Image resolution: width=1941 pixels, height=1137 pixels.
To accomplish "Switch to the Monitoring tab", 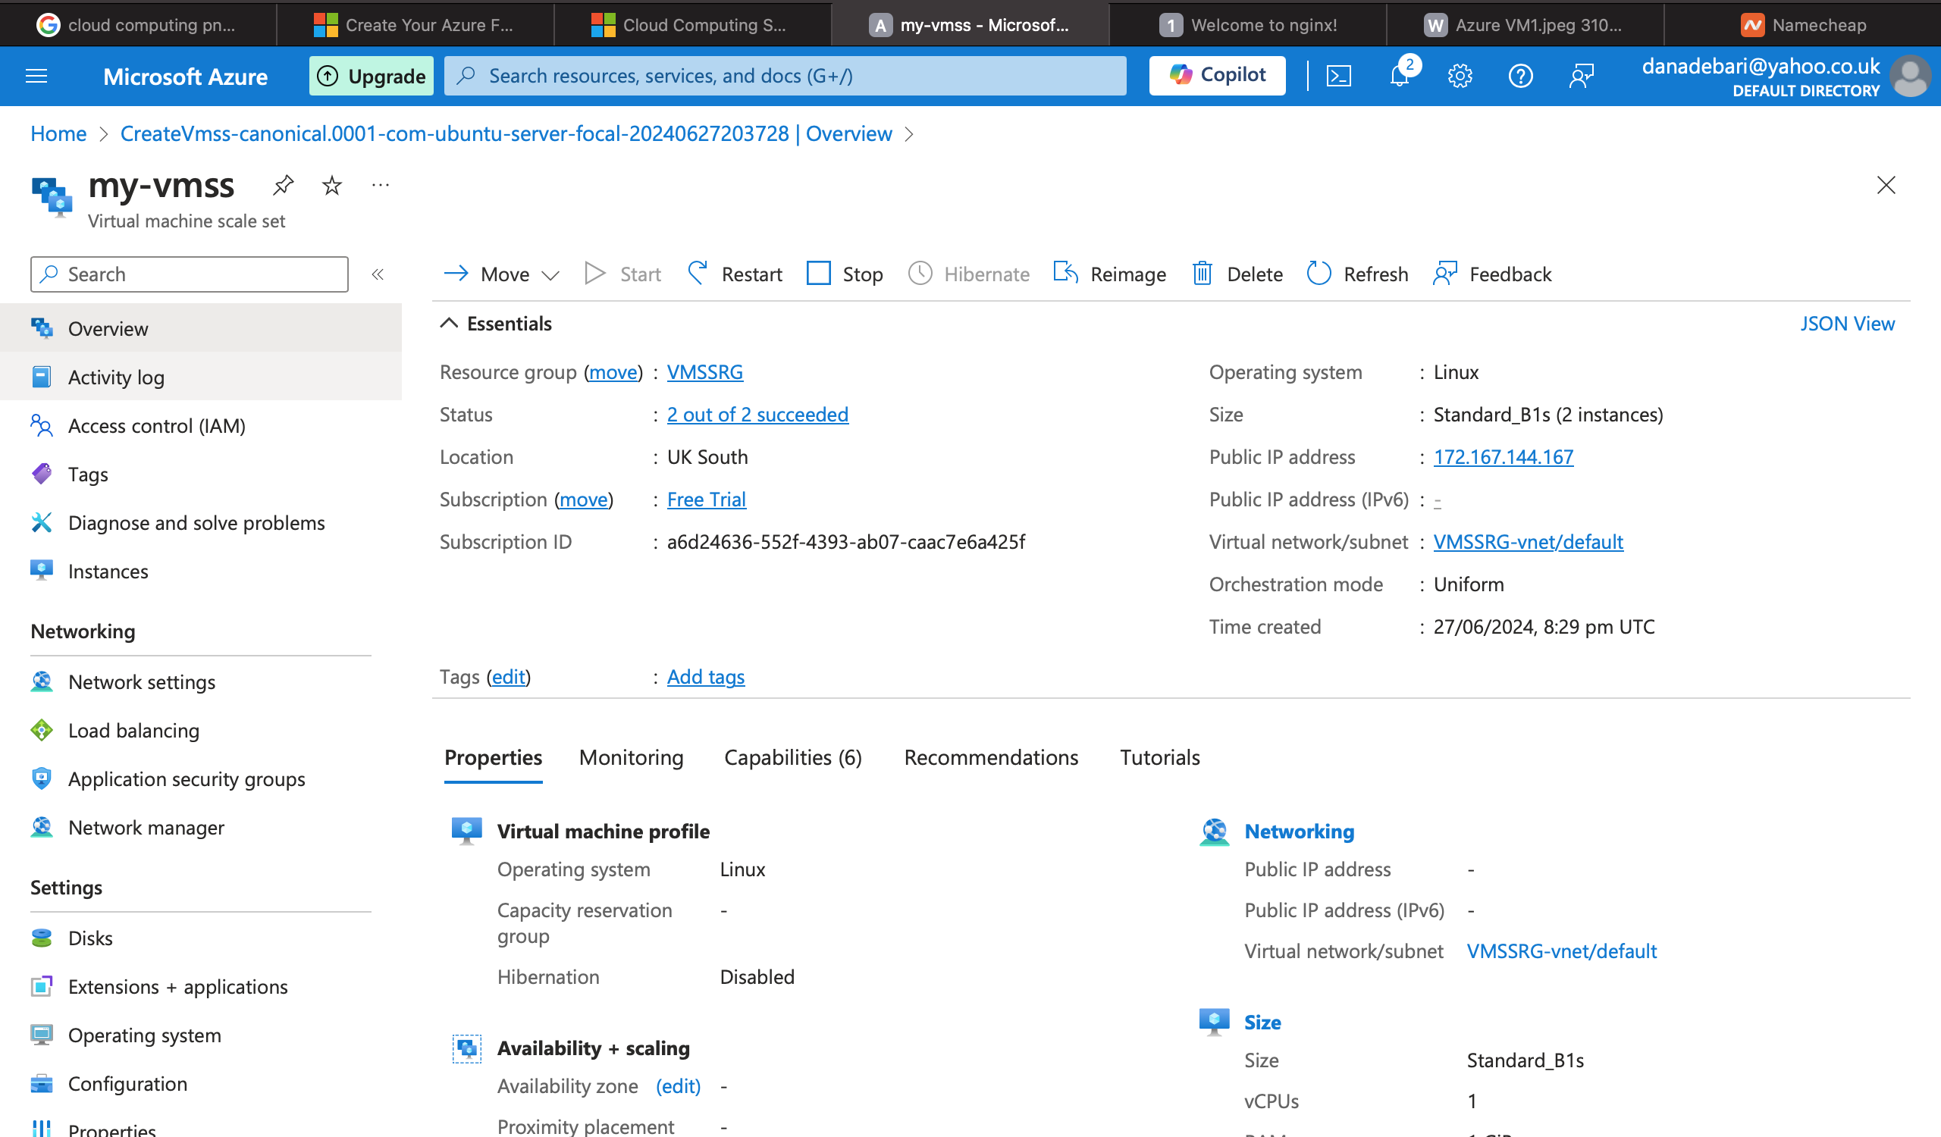I will [x=631, y=757].
